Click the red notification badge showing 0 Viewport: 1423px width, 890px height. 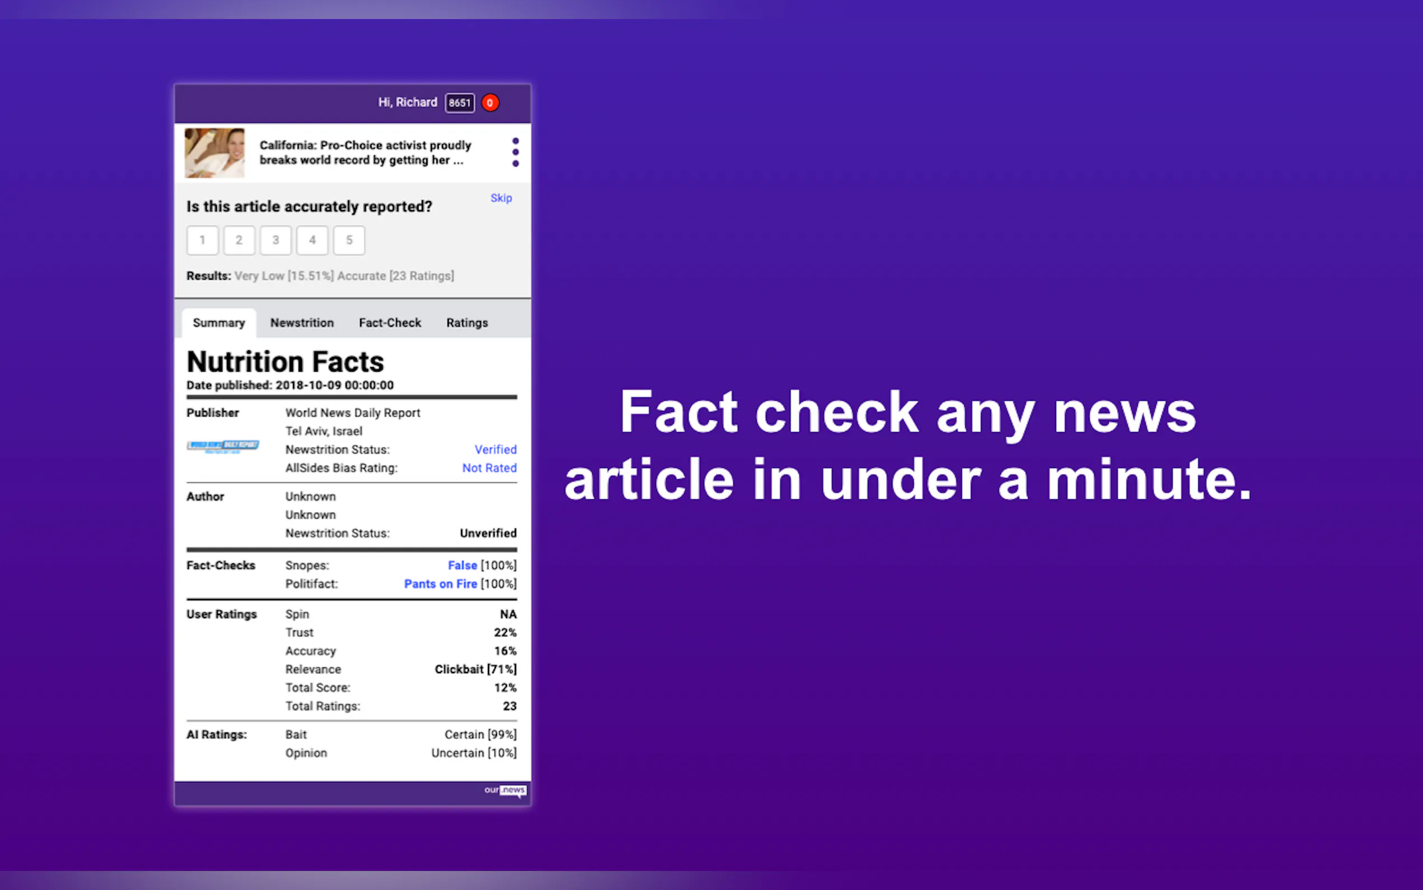coord(490,103)
